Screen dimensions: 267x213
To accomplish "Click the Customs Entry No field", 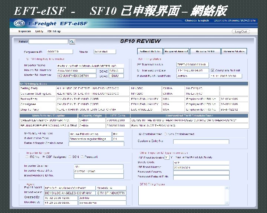I will coord(201,142).
